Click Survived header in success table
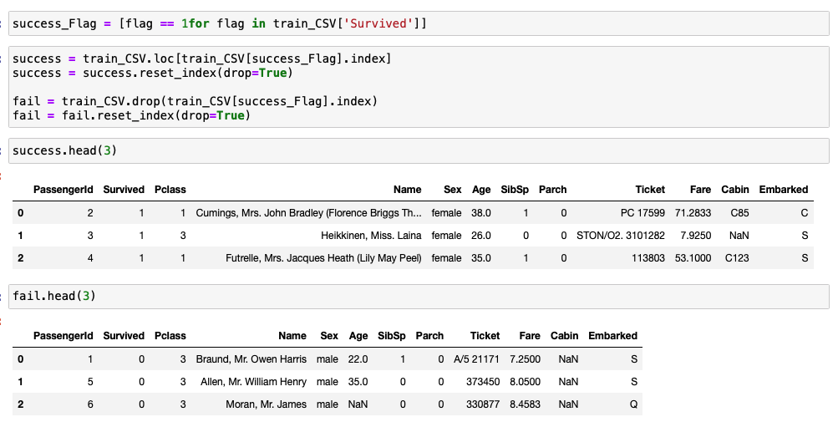Viewport: 838px width, 422px height. pos(124,190)
